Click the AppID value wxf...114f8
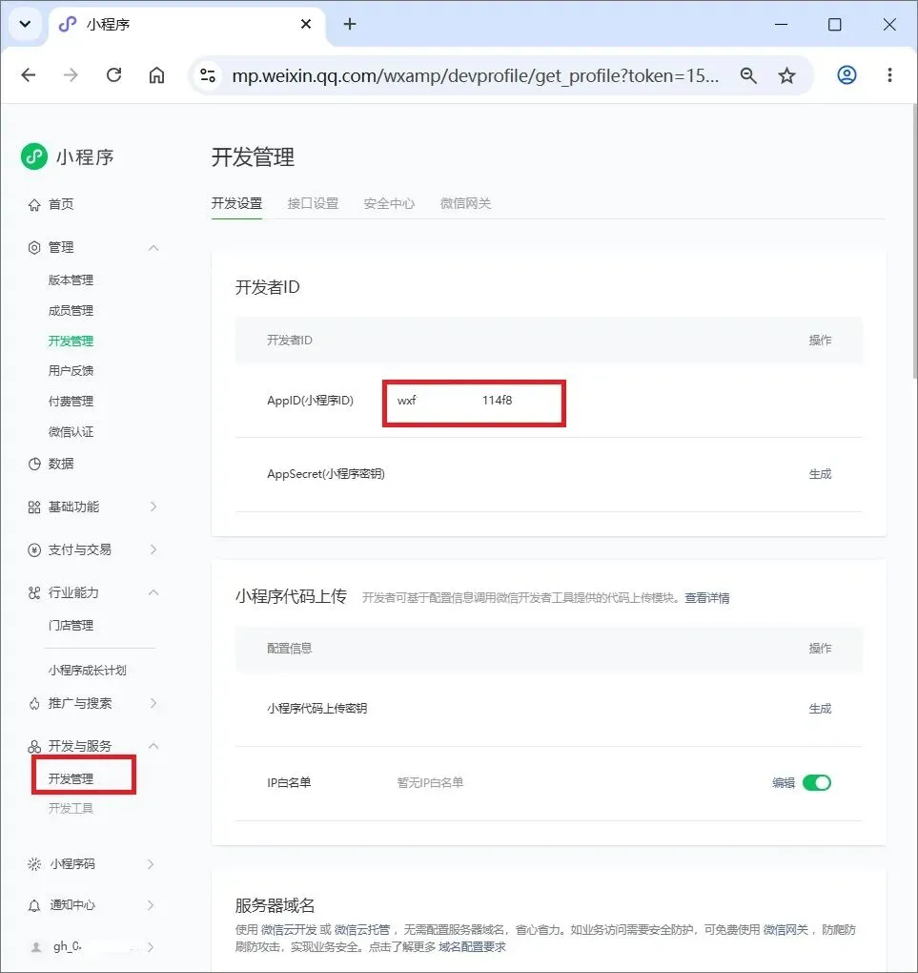This screenshot has width=918, height=973. tap(455, 401)
